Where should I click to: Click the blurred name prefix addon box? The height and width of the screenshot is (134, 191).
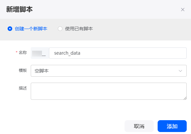(x=40, y=53)
